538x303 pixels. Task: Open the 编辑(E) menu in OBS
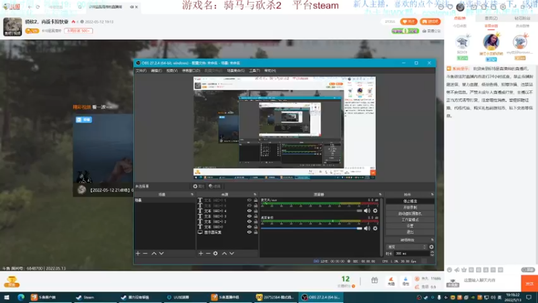pos(156,71)
